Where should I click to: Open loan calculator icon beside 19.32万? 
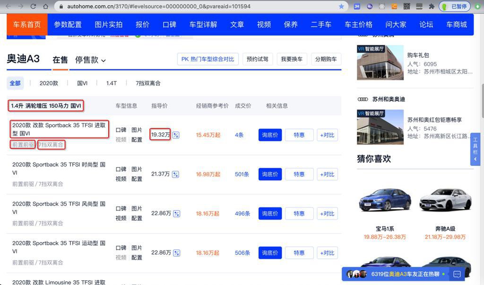[x=176, y=135]
